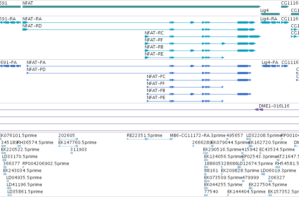Click the NFAT-RE transcript label
The image size is (299, 197).
tap(154, 54)
